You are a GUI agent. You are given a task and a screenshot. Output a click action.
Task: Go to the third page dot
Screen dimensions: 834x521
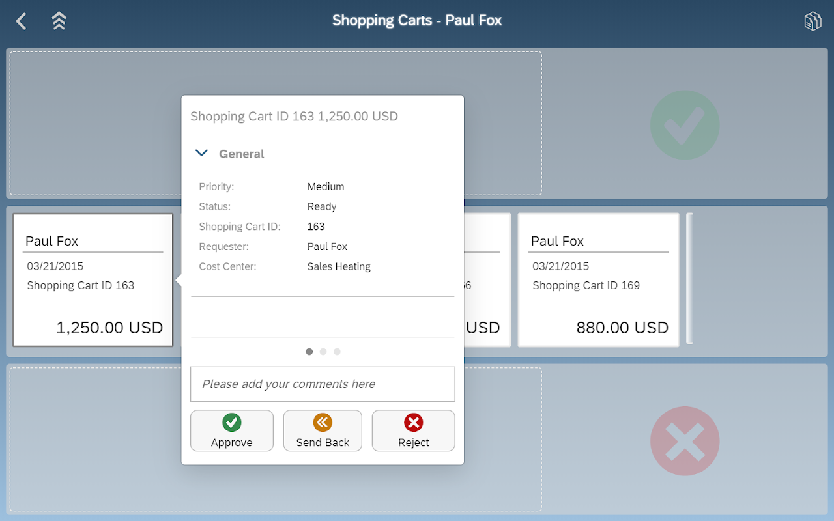337,352
